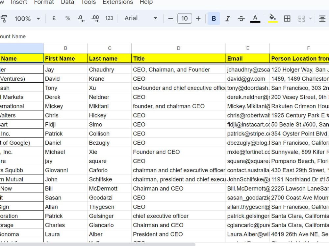The width and height of the screenshot is (329, 246).
Task: Toggle italic formatting on
Action: click(x=227, y=18)
